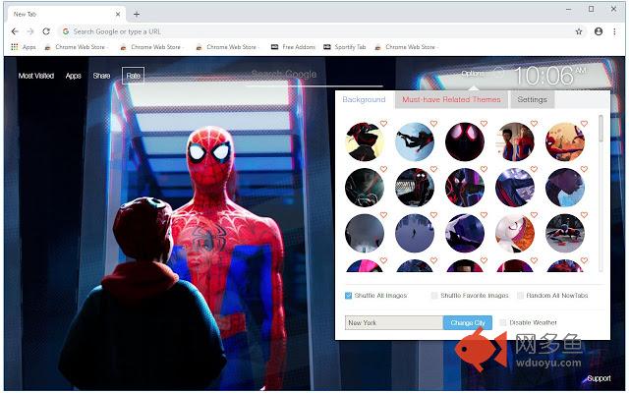Open the second Chrome Web Store bookmark
The width and height of the screenshot is (629, 393).
coord(150,47)
